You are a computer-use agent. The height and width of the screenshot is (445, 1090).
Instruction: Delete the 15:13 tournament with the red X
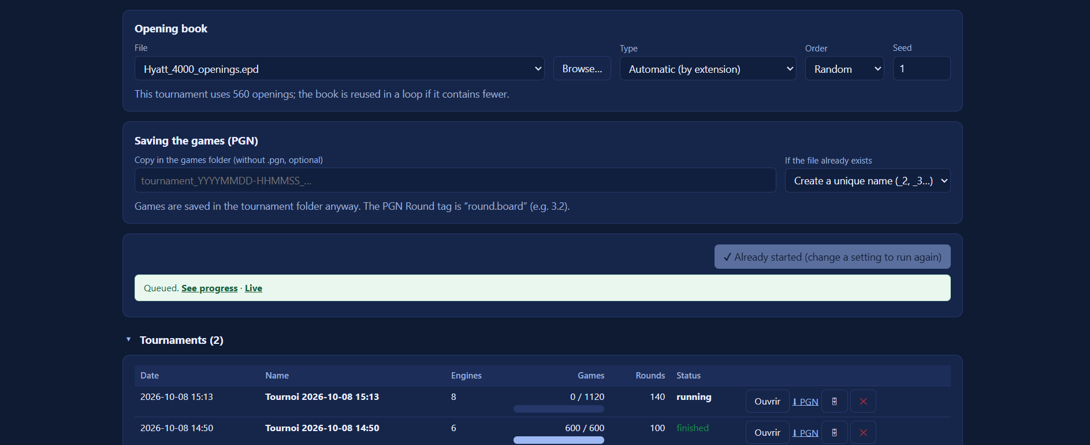point(863,401)
